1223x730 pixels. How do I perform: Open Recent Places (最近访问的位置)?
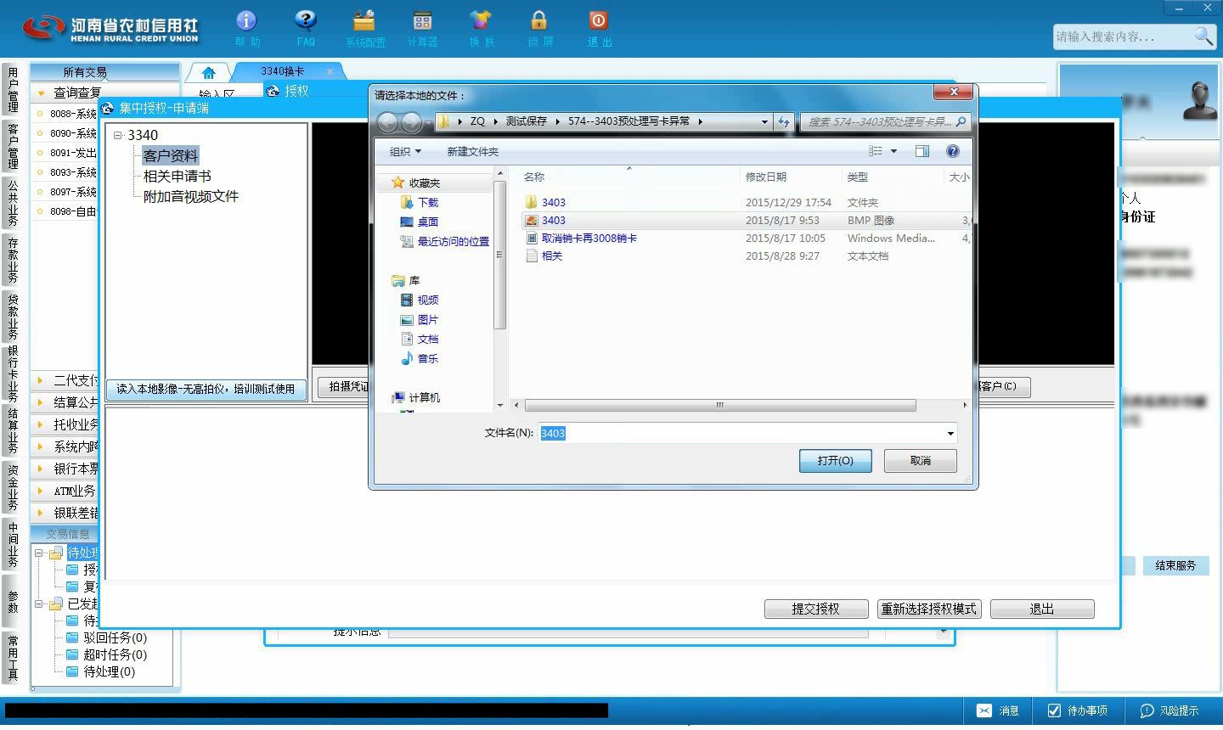[x=444, y=241]
